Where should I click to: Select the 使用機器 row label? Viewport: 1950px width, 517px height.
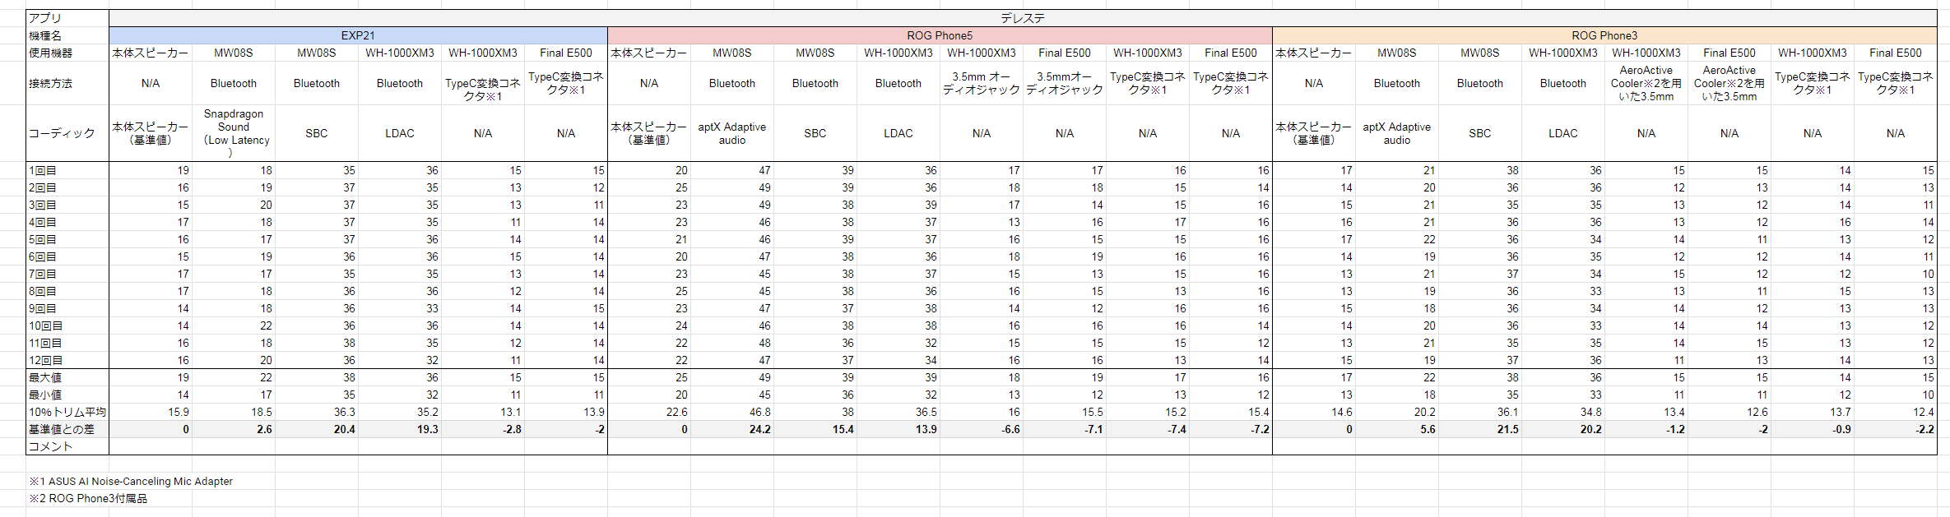pos(67,53)
